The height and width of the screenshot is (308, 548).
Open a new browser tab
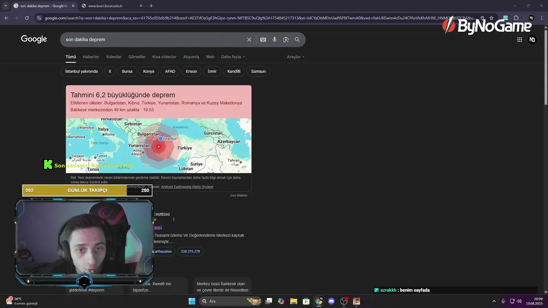(x=151, y=6)
